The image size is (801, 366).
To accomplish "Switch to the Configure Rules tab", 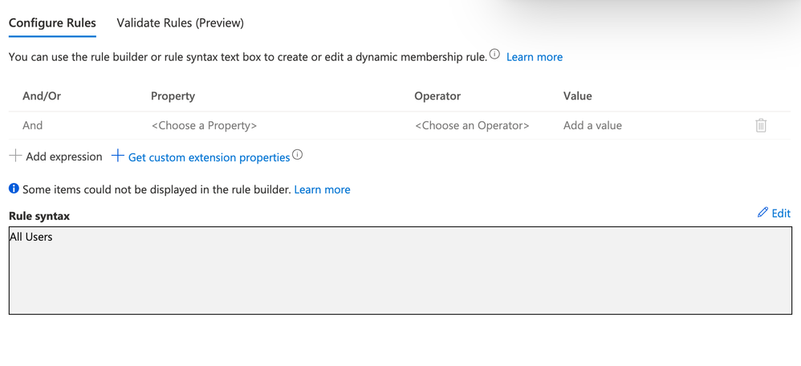I will (52, 22).
